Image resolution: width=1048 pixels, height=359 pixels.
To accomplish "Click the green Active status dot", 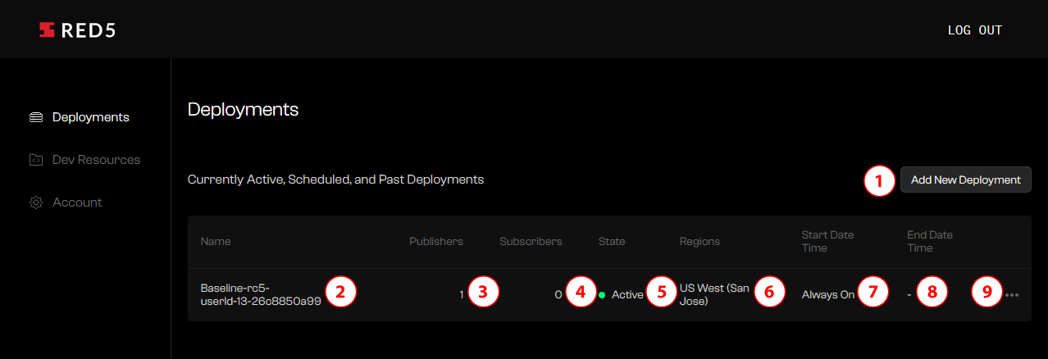I will pos(602,295).
